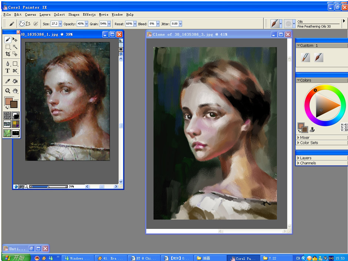
Task: Open the Oils brush category dropdown
Action: click(281, 24)
